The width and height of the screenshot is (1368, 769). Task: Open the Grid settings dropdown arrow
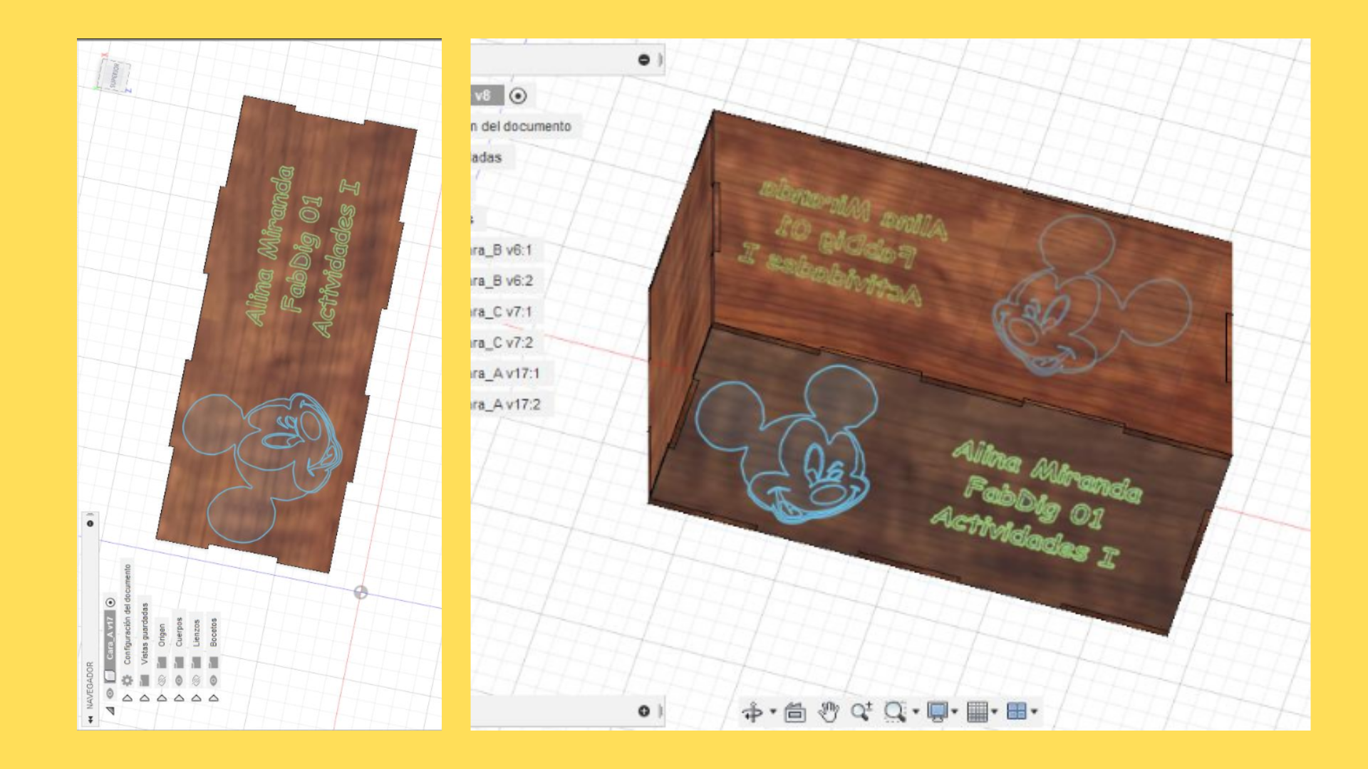pyautogui.click(x=994, y=711)
